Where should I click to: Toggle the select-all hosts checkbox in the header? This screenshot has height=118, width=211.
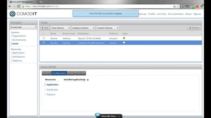(x=43, y=33)
